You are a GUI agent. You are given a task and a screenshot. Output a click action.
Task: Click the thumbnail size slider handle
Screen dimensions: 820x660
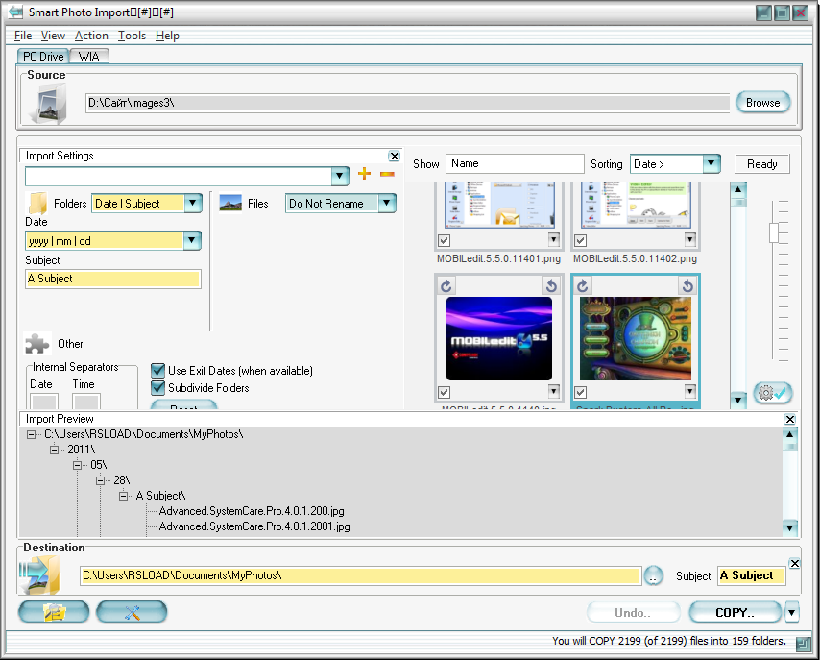coord(774,232)
